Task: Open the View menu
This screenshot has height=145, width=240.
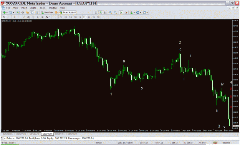Action: (x=15, y=8)
